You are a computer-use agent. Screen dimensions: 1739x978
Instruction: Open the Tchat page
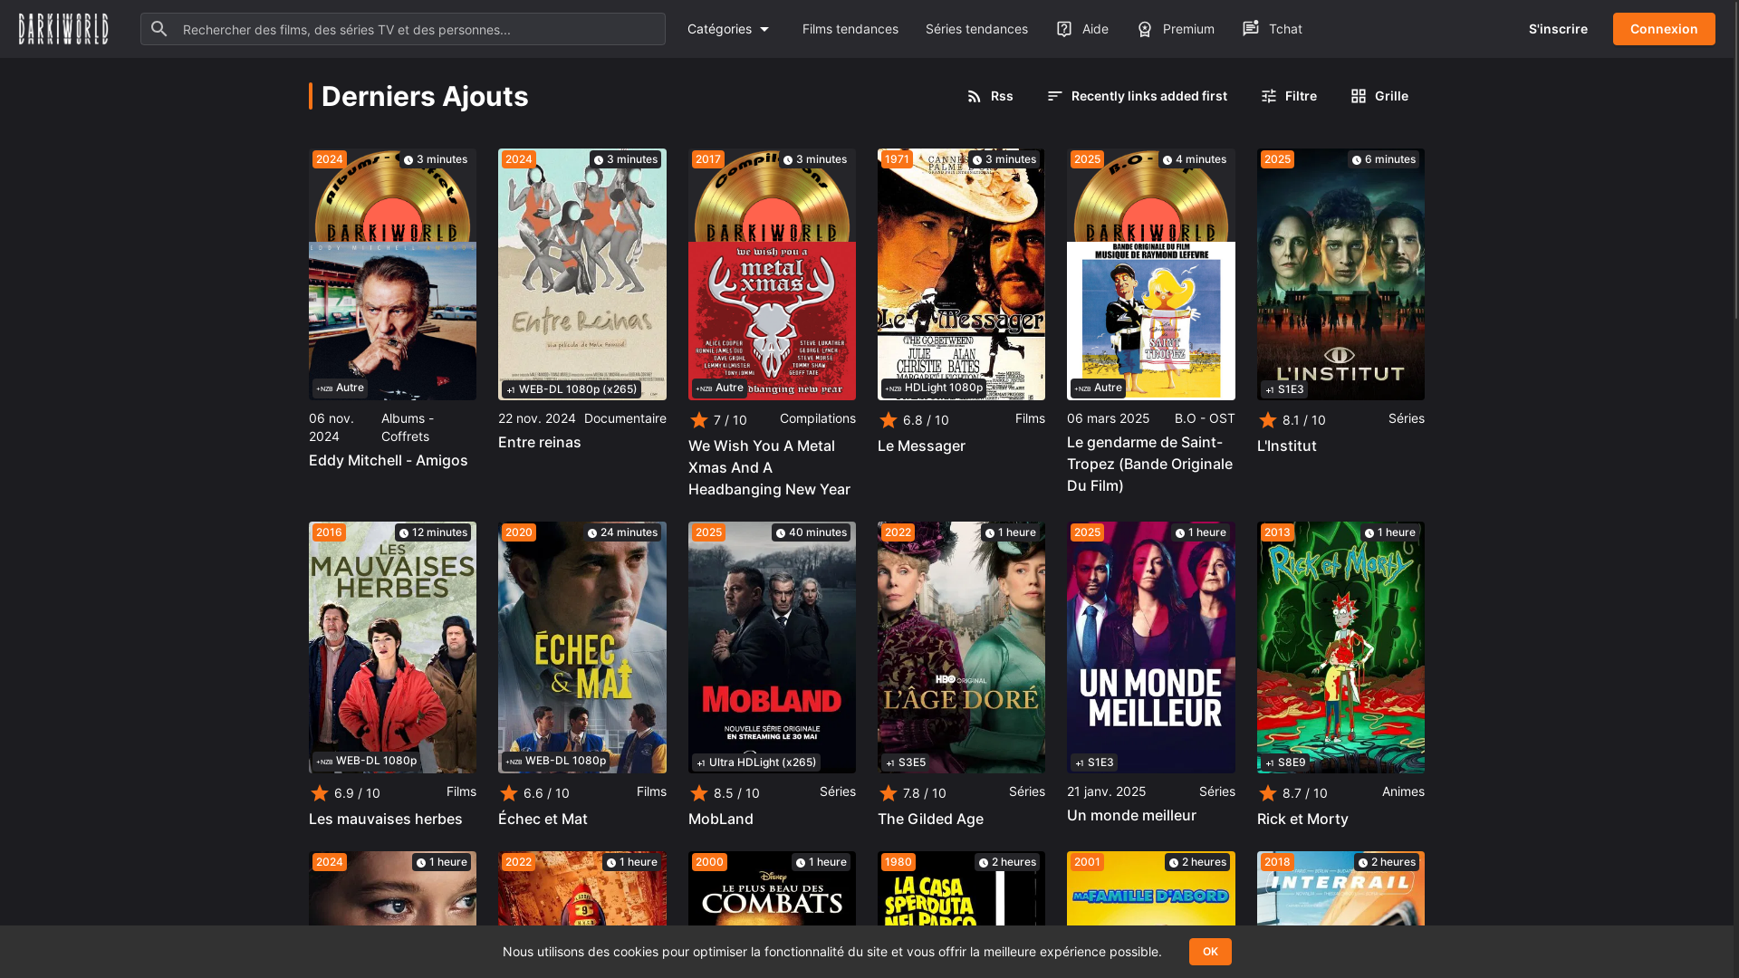click(x=1273, y=29)
